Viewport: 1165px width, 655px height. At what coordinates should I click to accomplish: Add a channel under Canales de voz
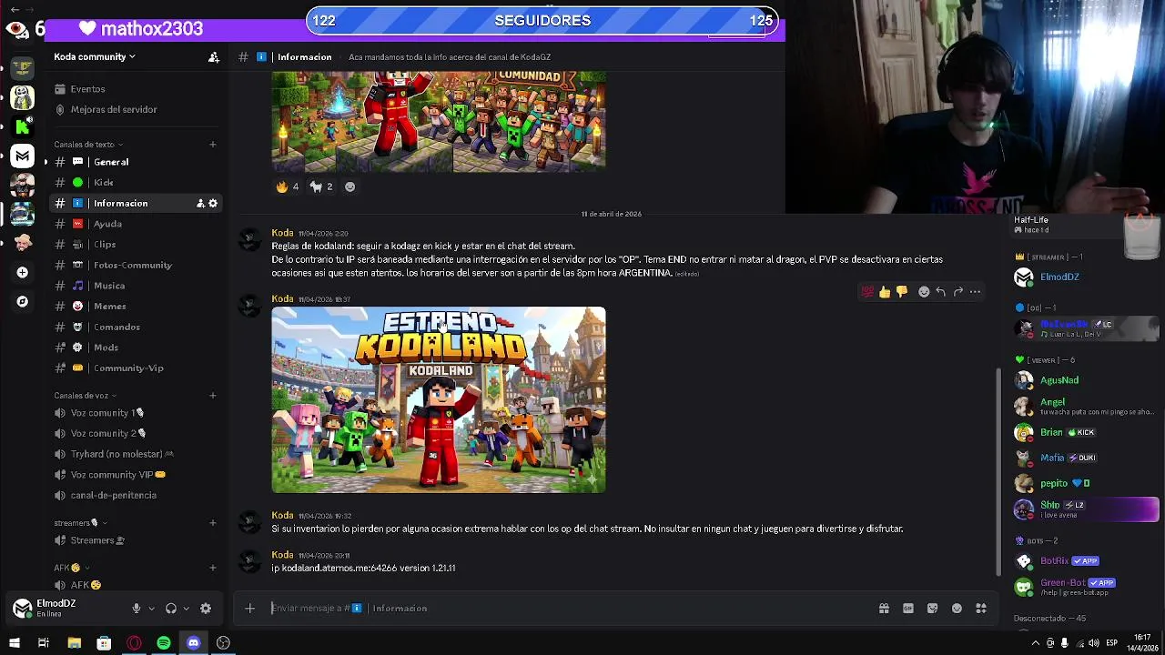pyautogui.click(x=213, y=395)
